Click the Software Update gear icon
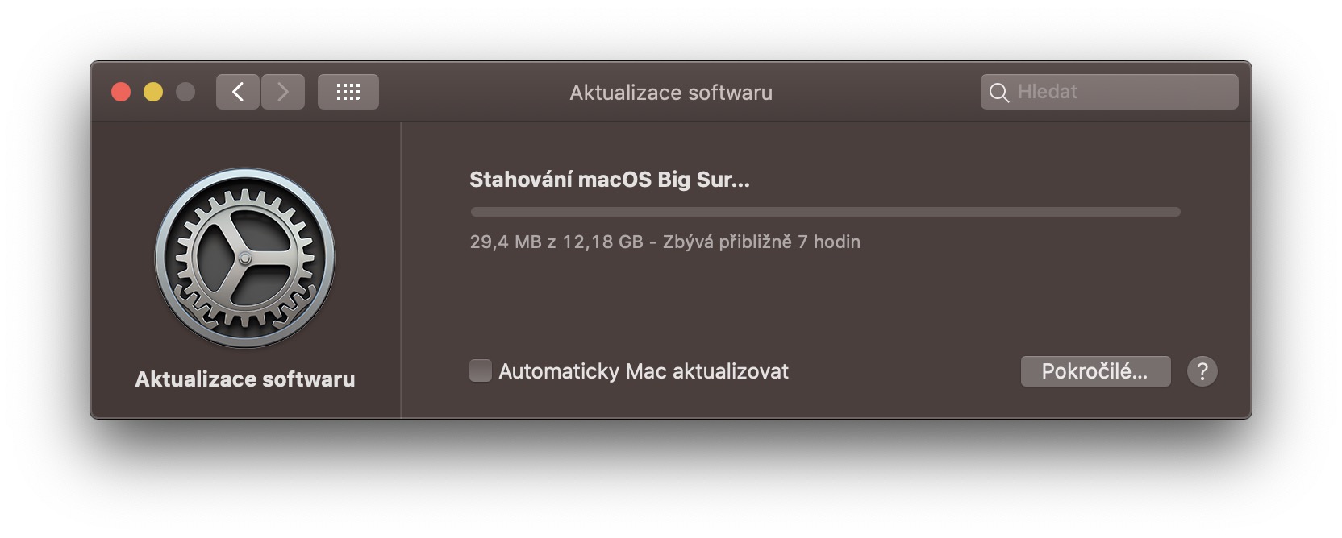The height and width of the screenshot is (538, 1342). tap(245, 258)
